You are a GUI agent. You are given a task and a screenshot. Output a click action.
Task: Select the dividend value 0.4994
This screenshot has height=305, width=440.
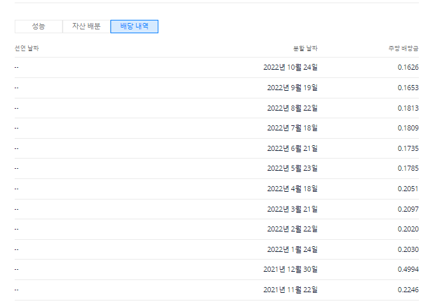[408, 269]
